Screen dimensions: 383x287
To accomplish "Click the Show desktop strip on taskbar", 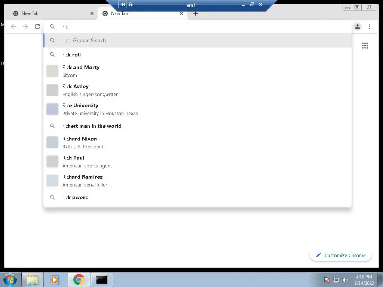I will 380,280.
